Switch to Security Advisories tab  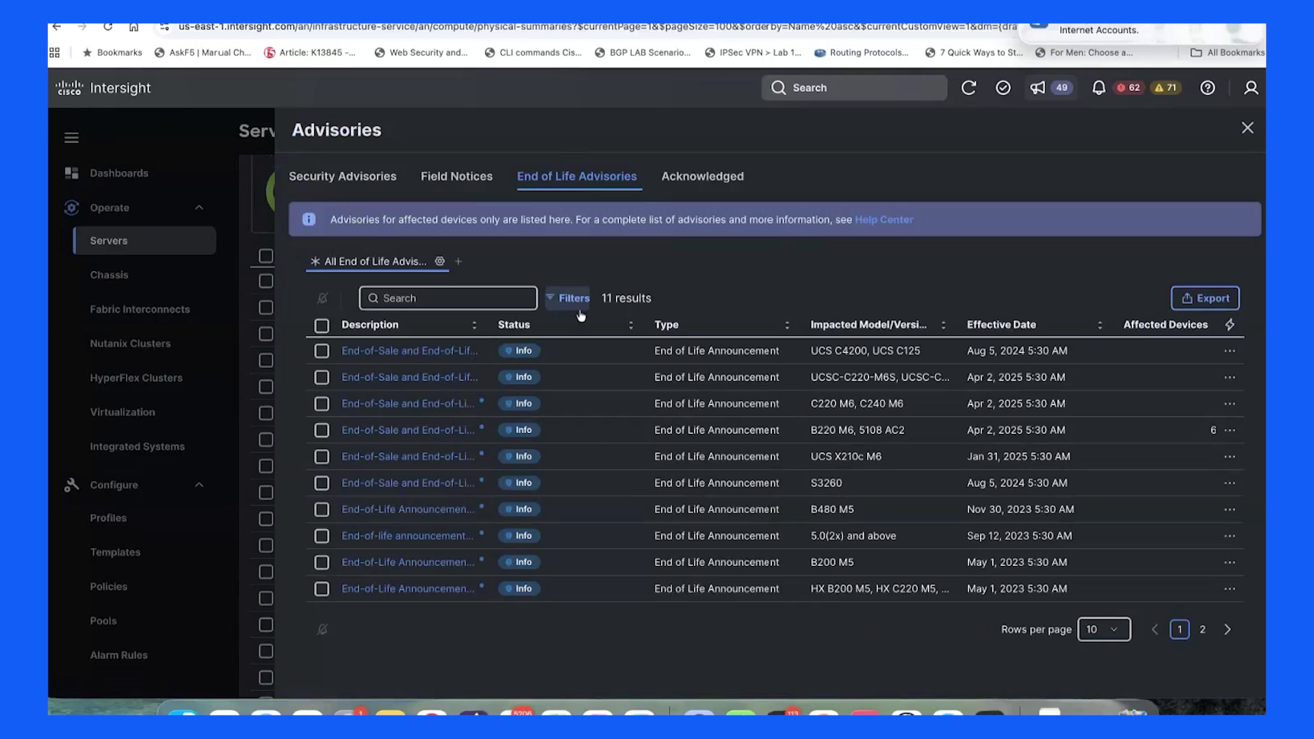pyautogui.click(x=342, y=176)
